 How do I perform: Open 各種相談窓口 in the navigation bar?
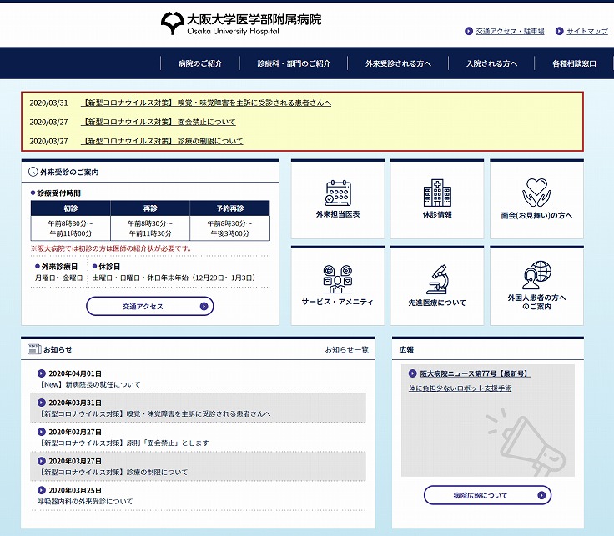pos(574,63)
